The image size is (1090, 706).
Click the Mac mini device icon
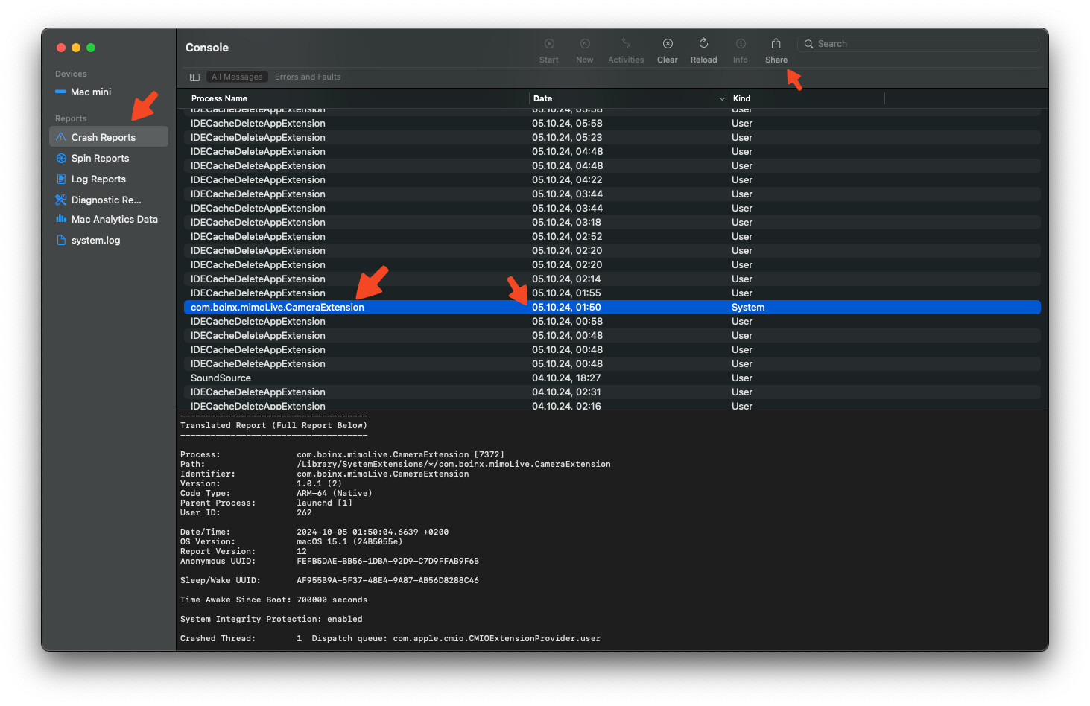[x=60, y=92]
